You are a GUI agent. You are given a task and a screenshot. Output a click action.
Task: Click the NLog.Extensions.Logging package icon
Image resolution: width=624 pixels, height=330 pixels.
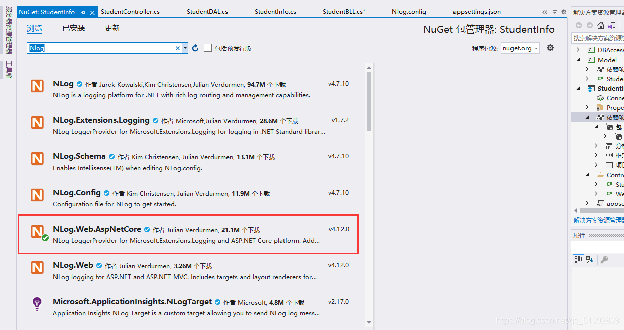coord(37,122)
